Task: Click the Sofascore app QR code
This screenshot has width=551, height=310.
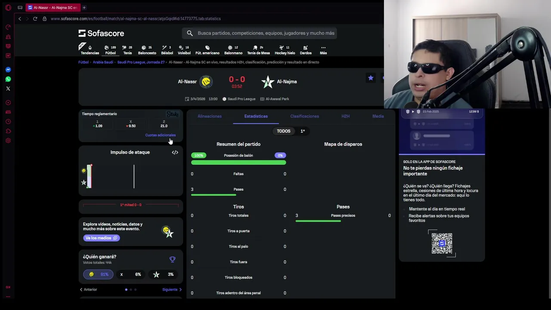Action: pyautogui.click(x=442, y=243)
